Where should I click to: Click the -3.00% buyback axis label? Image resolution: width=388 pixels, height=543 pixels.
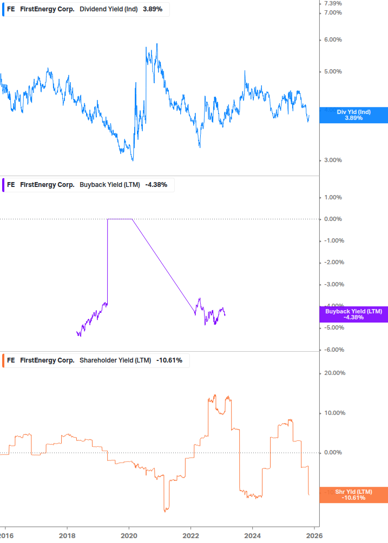point(334,285)
